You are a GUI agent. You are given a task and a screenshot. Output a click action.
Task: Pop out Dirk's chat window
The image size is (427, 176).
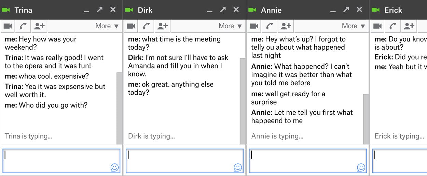(223, 10)
